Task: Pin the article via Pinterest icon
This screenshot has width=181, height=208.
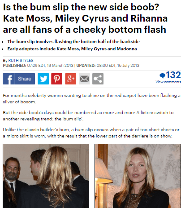Action: 57,79
